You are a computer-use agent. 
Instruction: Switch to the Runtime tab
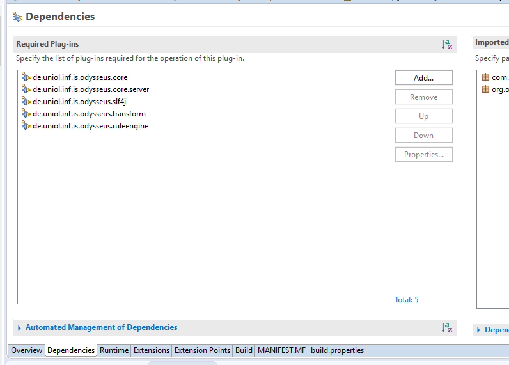tap(114, 350)
